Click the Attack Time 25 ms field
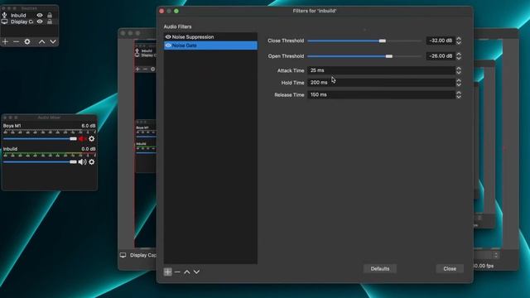The width and height of the screenshot is (530, 298). [381, 70]
